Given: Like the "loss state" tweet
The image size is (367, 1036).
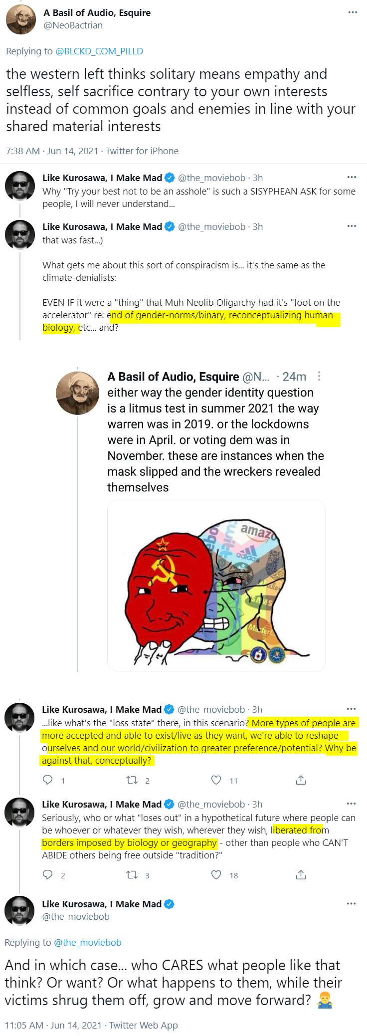Looking at the screenshot, I should point(216,780).
